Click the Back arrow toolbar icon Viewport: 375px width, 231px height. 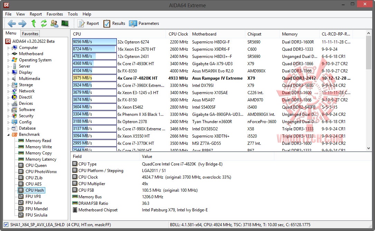12,23
